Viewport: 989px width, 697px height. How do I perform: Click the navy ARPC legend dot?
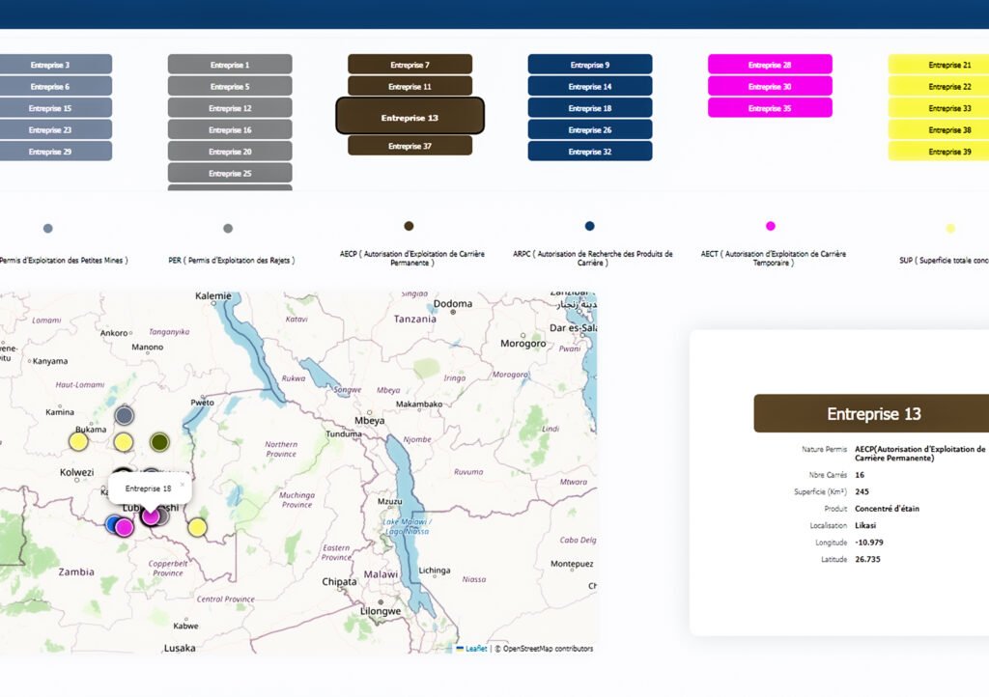pos(590,226)
